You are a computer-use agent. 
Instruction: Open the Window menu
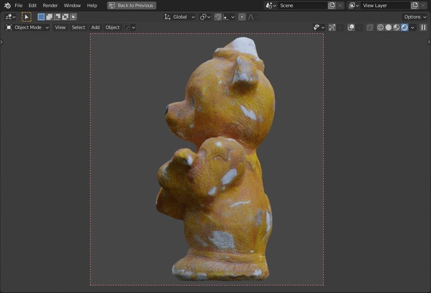(72, 5)
